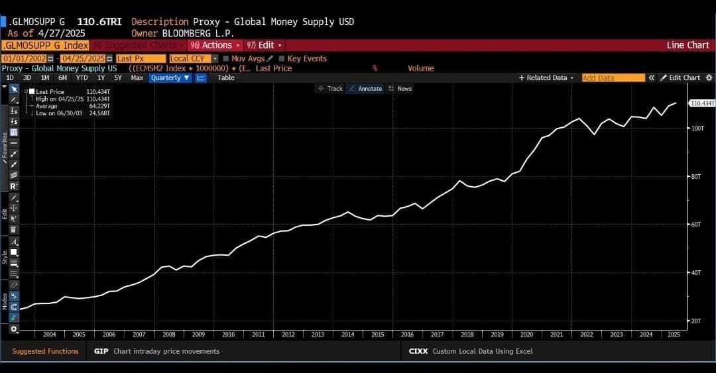The image size is (716, 373).
Task: Select the arrow pointer tool in sidebar
Action: (x=14, y=88)
